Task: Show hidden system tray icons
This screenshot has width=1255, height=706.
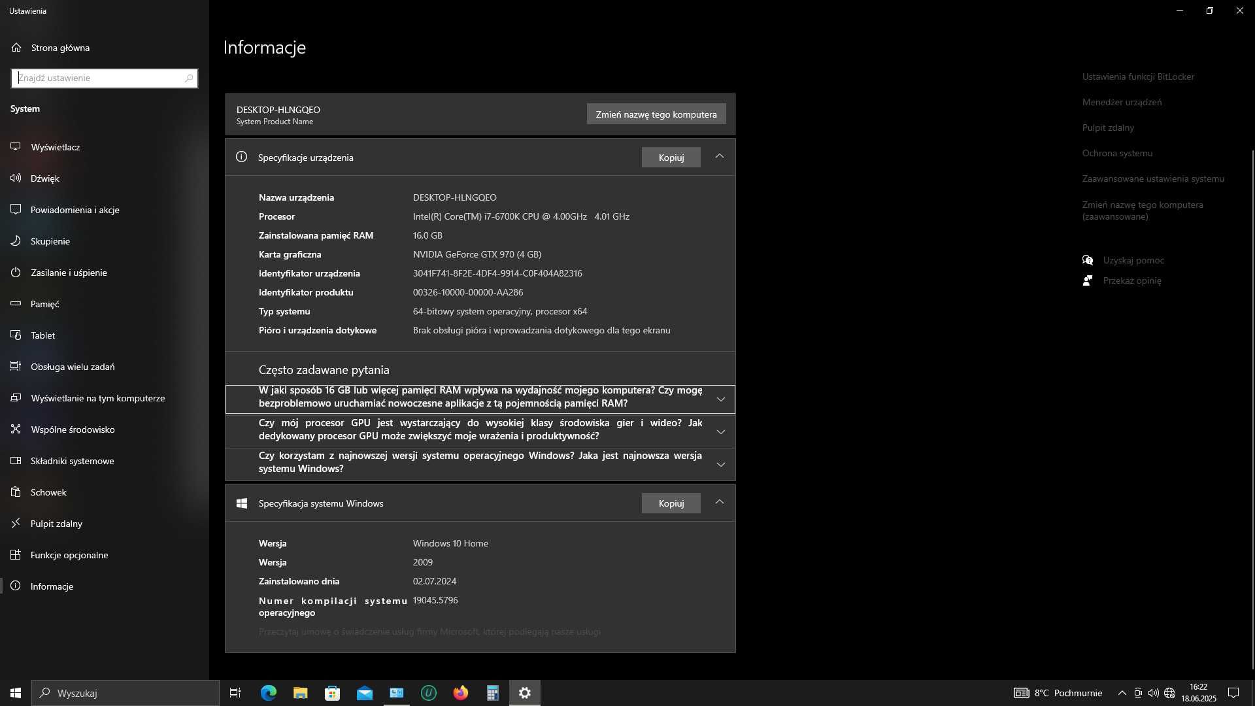Action: (x=1122, y=693)
